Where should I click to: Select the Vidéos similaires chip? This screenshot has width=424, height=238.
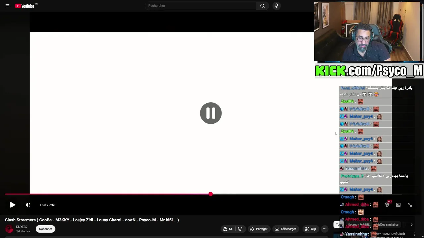tap(387, 225)
